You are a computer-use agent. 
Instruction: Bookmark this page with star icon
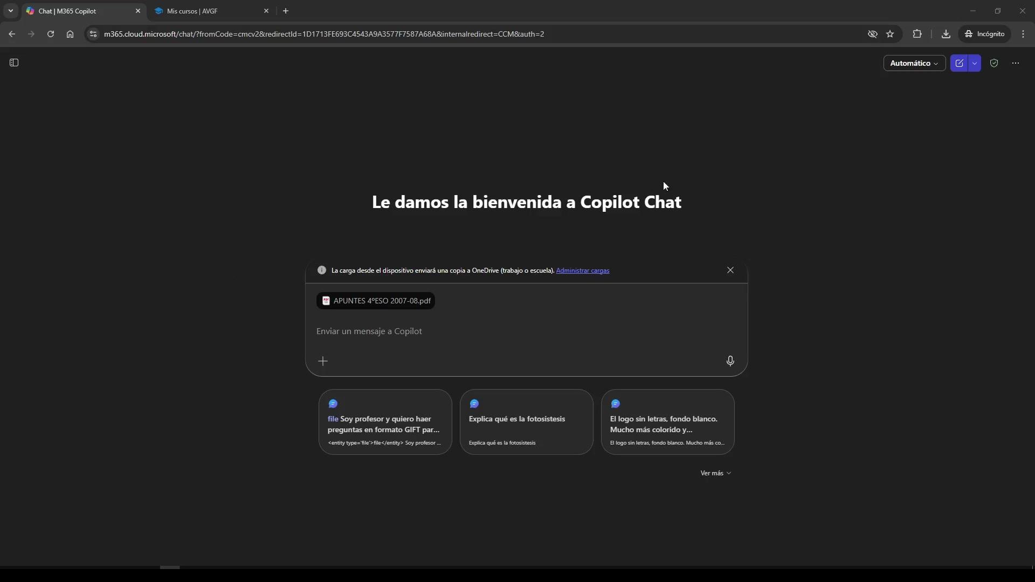coord(890,34)
